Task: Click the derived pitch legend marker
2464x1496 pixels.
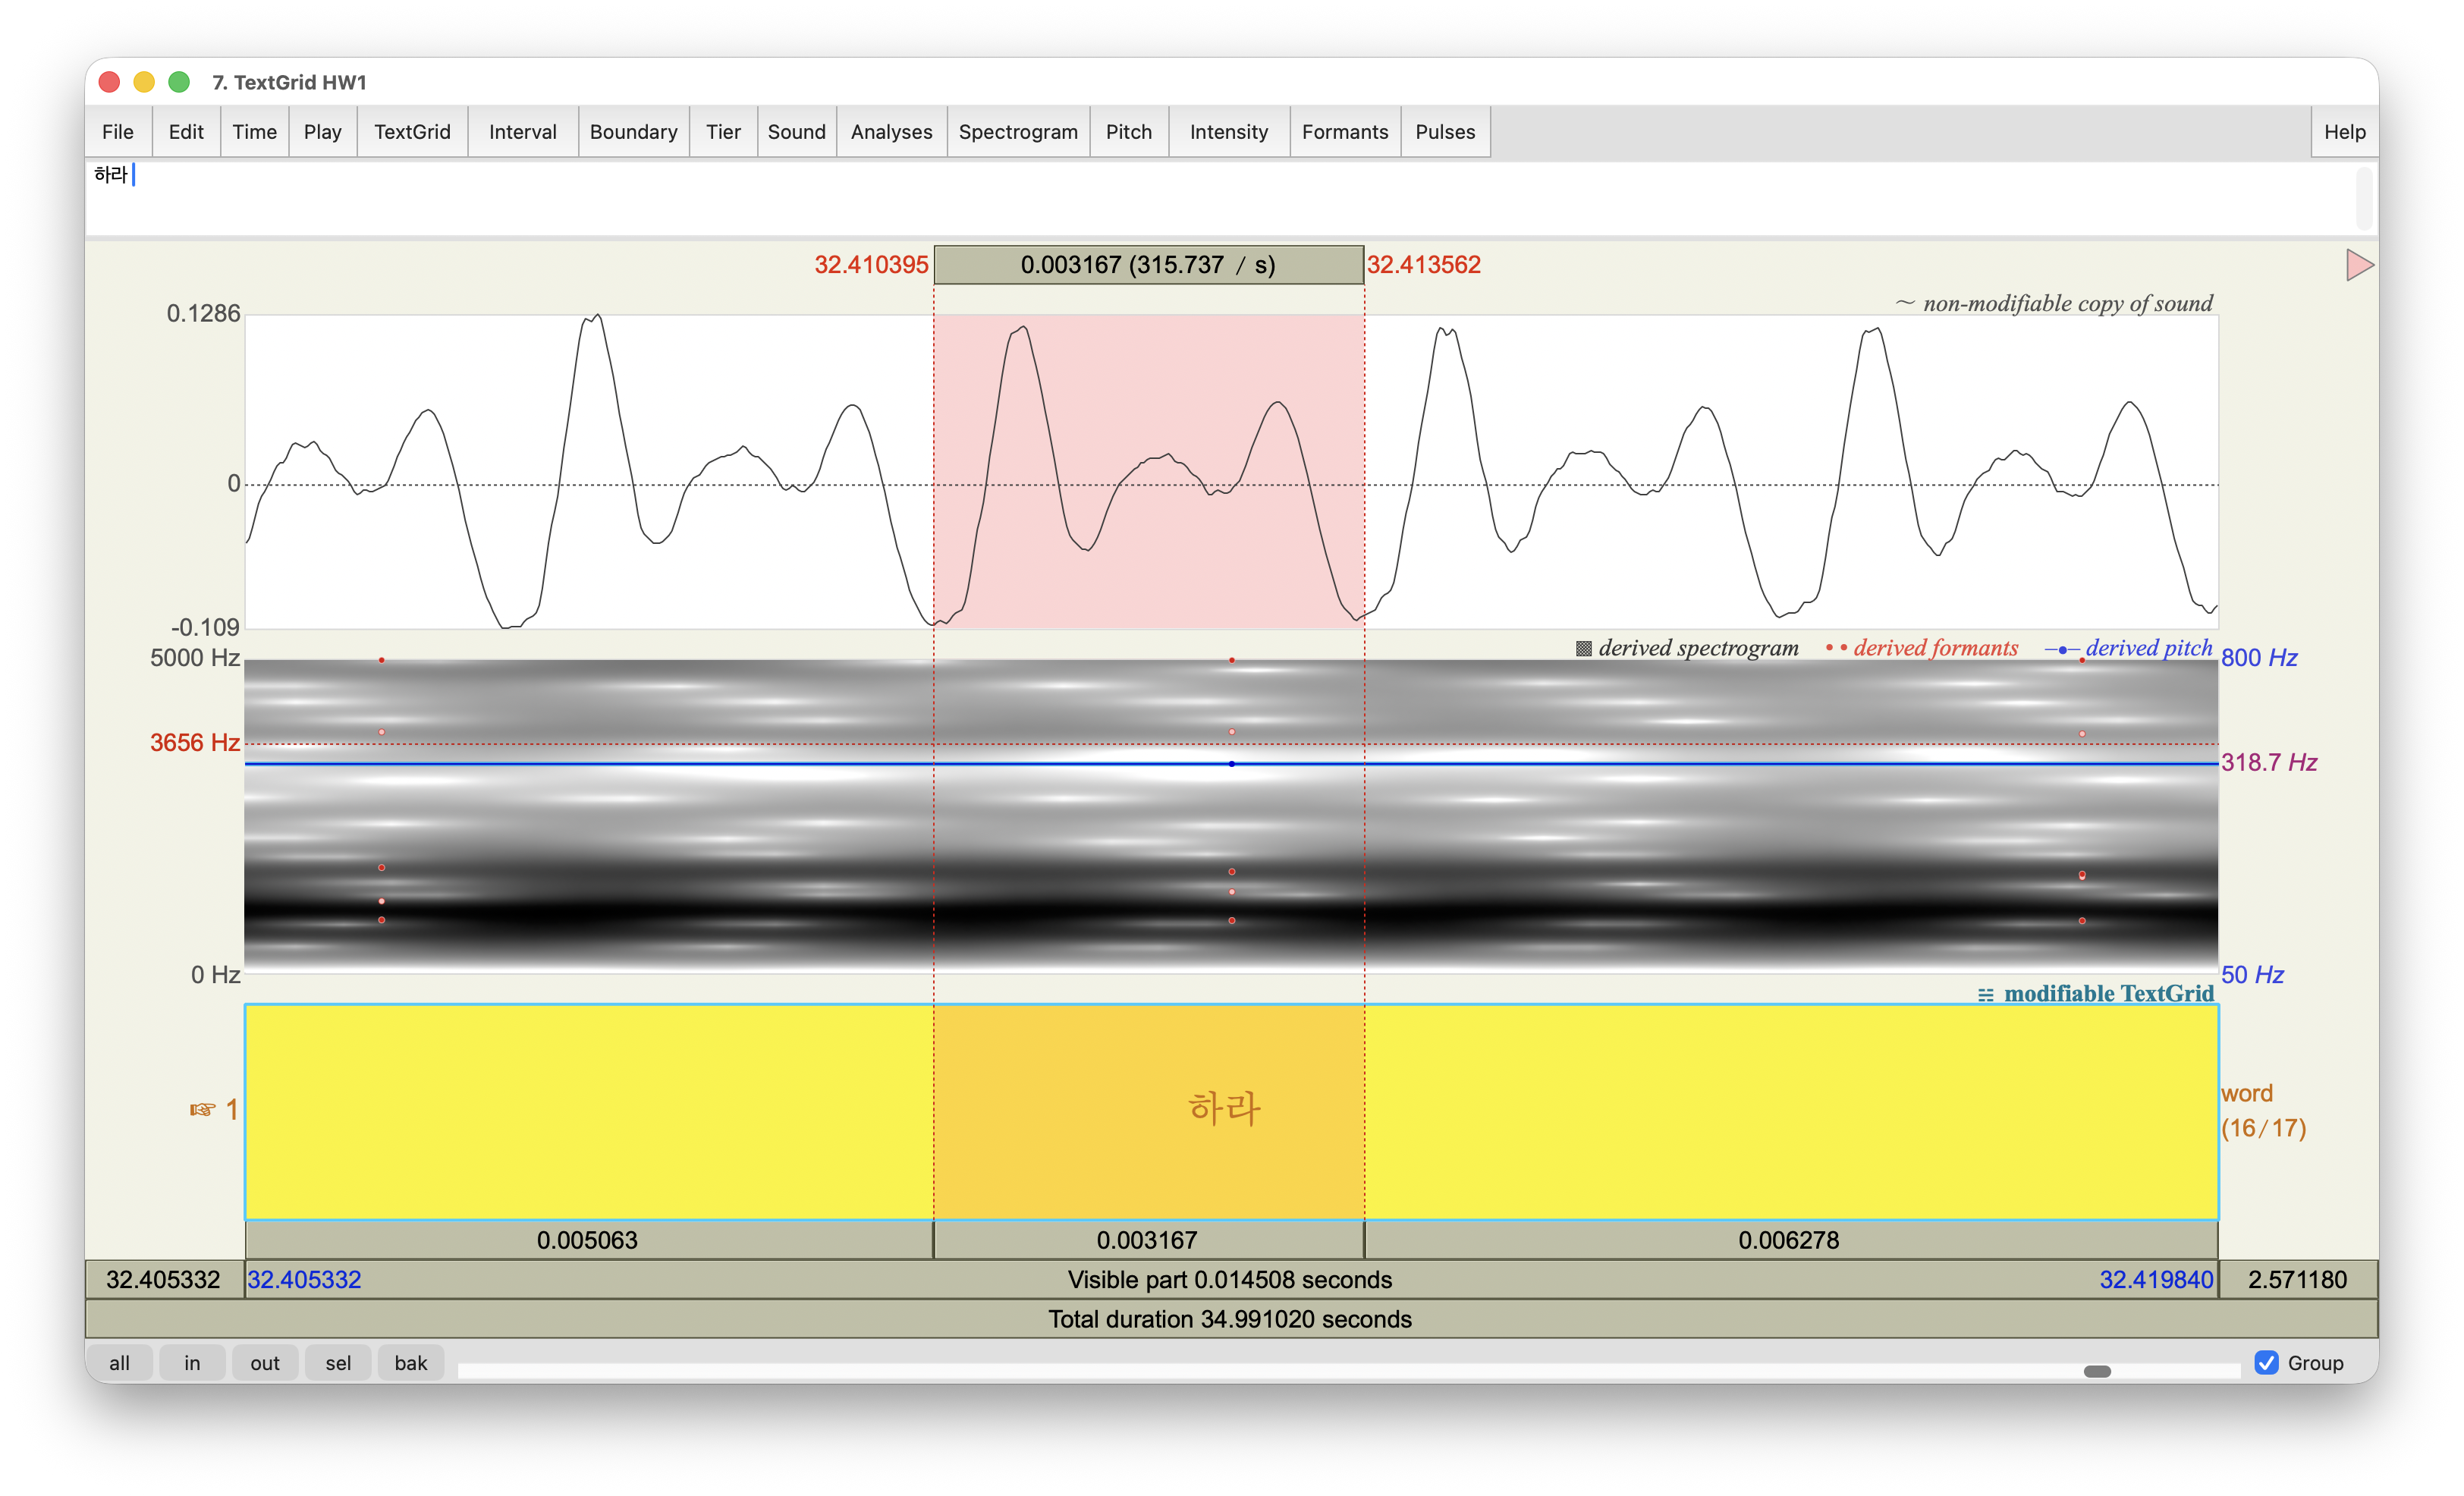Action: tap(2062, 649)
